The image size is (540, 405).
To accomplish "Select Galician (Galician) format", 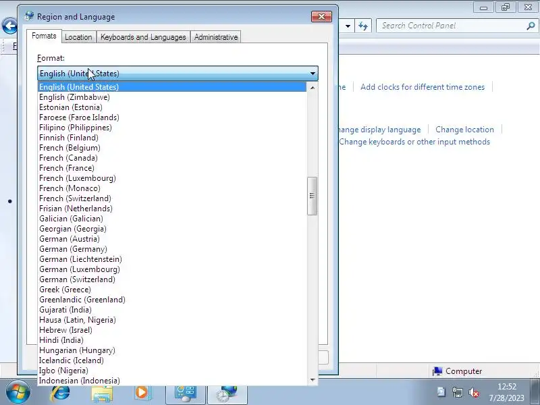I will pyautogui.click(x=171, y=219).
